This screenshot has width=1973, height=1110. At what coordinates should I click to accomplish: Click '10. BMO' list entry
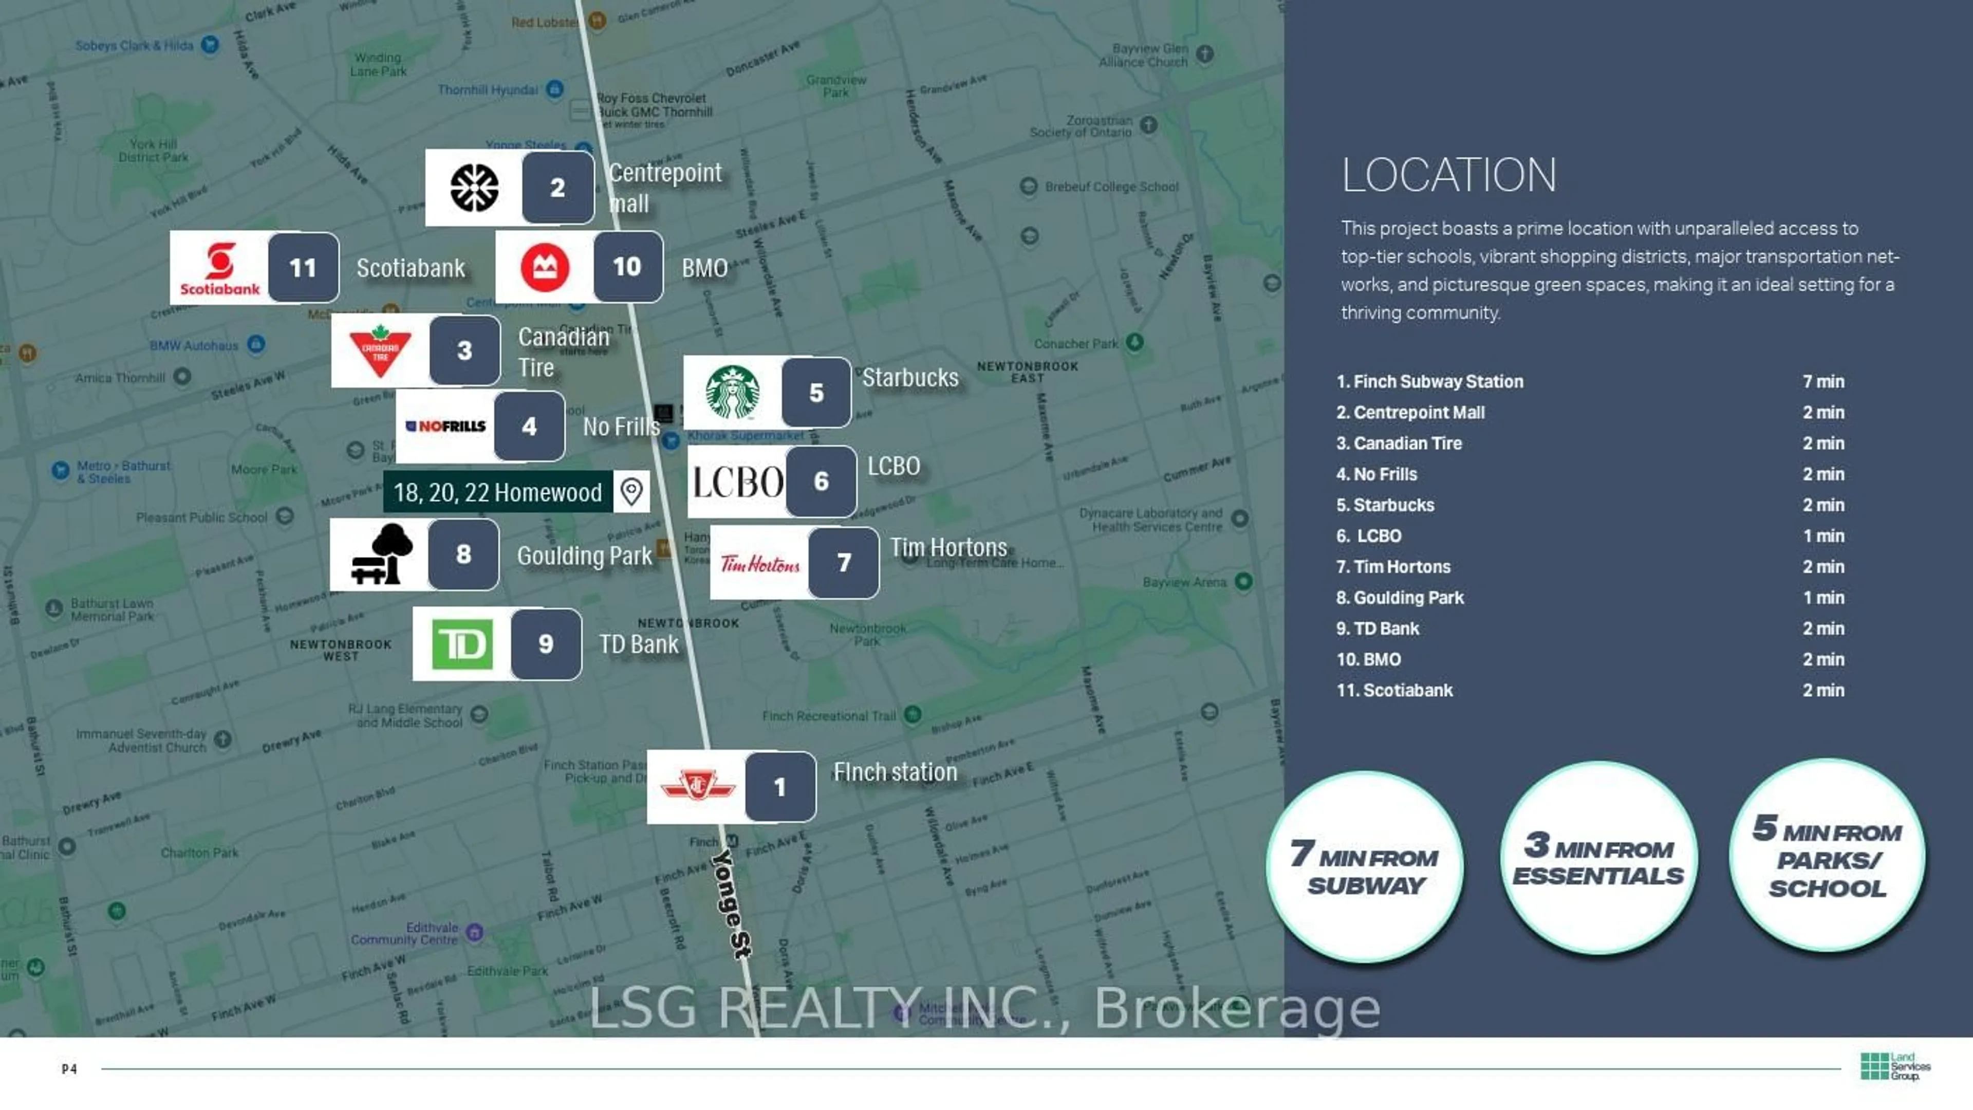coord(1369,659)
